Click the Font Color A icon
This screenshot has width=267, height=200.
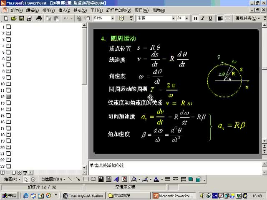156,179
